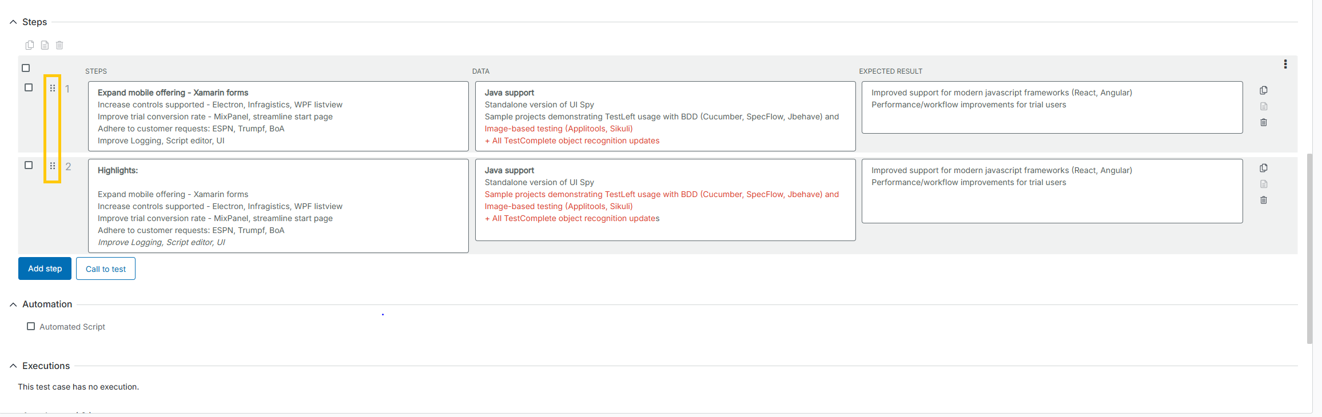Viewport: 1322px width, 417px height.
Task: Tick the select-all steps checkbox in header
Action: point(26,68)
